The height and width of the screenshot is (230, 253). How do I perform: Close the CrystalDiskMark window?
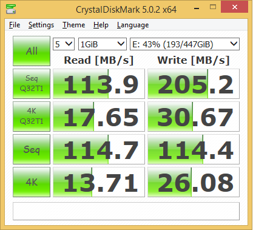(x=235, y=7)
